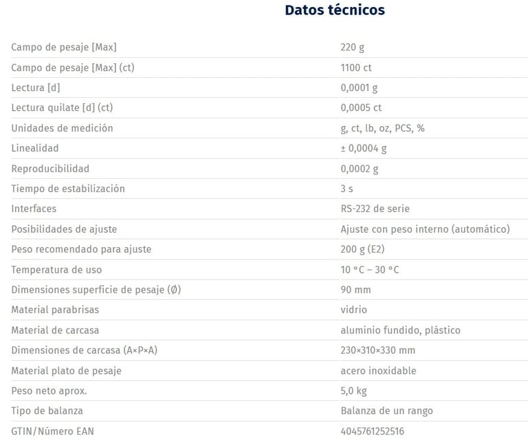The image size is (528, 440).
Task: Select the Campo de pesaje [Max] label
Action: (x=64, y=48)
